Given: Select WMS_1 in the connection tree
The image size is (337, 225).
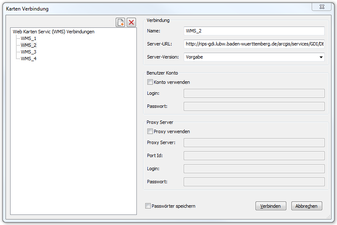Looking at the screenshot, I should coord(29,38).
